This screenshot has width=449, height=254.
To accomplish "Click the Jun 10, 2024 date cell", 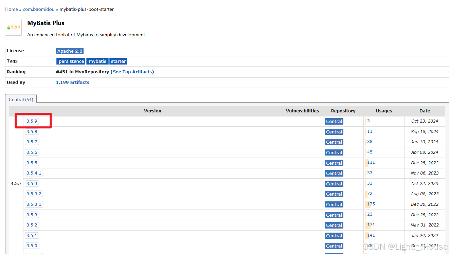I will (425, 142).
